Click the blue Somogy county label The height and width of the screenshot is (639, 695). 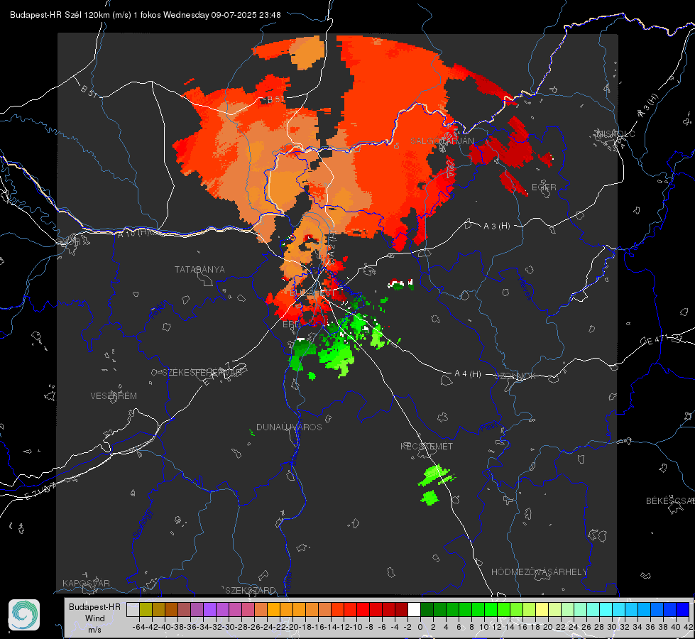[x=143, y=525]
